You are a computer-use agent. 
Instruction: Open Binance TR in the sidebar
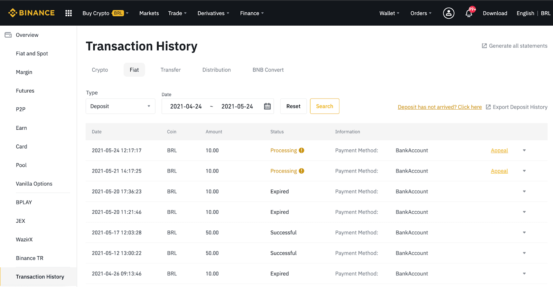click(29, 258)
